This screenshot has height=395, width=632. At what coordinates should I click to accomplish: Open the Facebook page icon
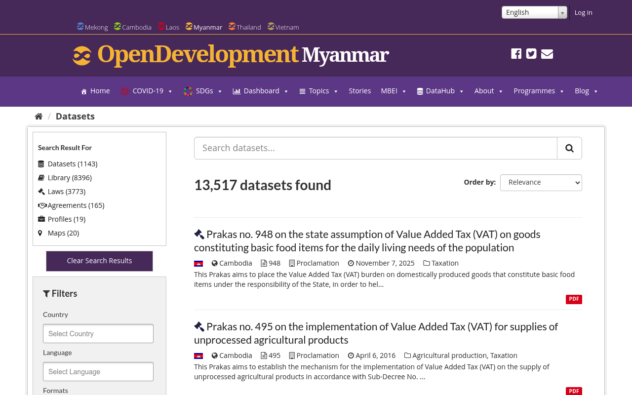[x=516, y=54]
